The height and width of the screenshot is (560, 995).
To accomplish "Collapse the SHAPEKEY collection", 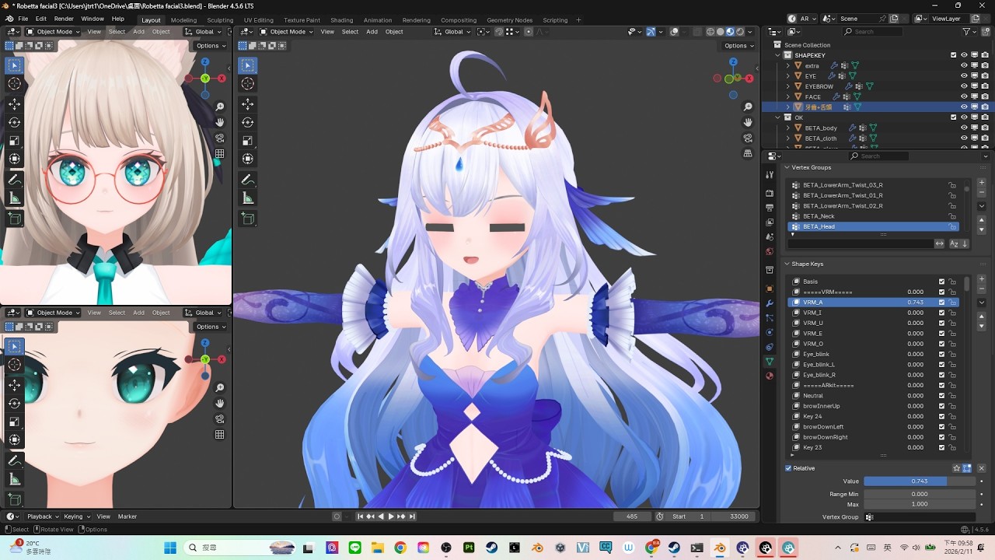I will 777,55.
